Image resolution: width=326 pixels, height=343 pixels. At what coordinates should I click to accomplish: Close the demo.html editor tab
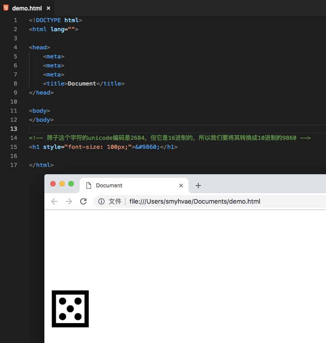48,8
